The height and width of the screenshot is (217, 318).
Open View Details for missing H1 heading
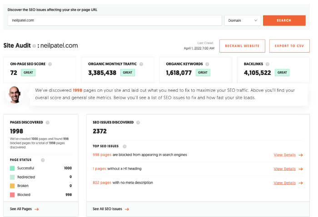click(x=285, y=169)
